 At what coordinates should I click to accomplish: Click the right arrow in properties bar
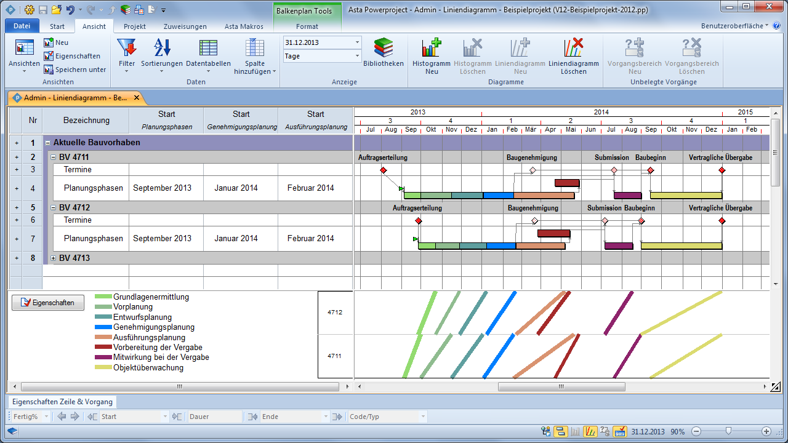tap(74, 417)
